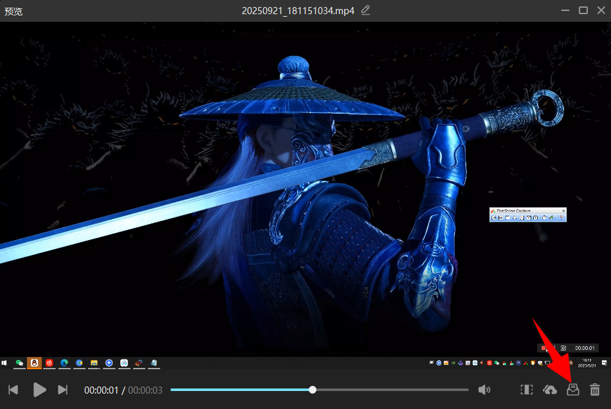611x409 pixels.
Task: Open the video trim tool
Action: click(x=527, y=390)
